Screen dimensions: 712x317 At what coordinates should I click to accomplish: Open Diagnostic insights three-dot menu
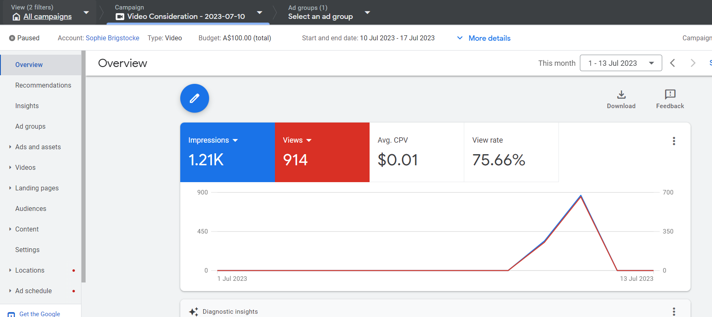tap(674, 312)
